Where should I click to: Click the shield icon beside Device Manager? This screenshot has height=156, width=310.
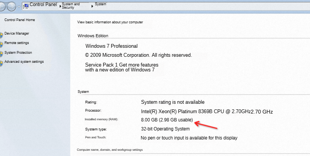tap(1, 35)
